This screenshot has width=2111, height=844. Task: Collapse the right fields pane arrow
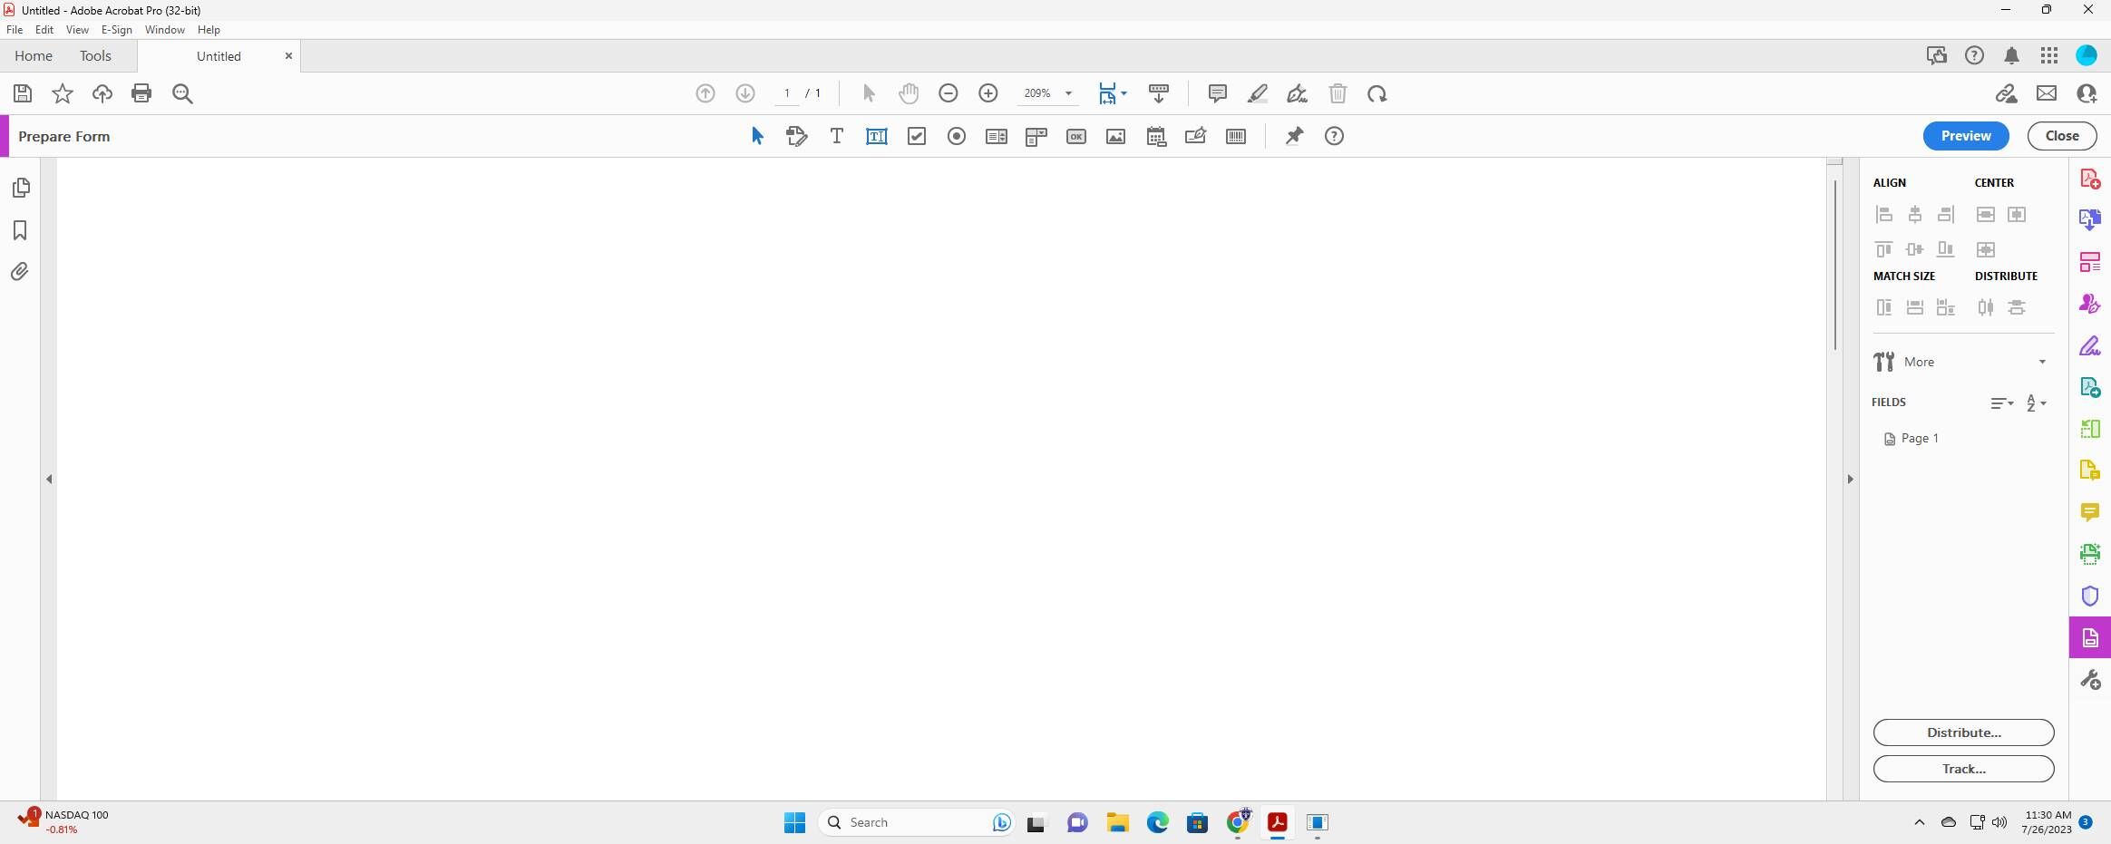[1851, 479]
